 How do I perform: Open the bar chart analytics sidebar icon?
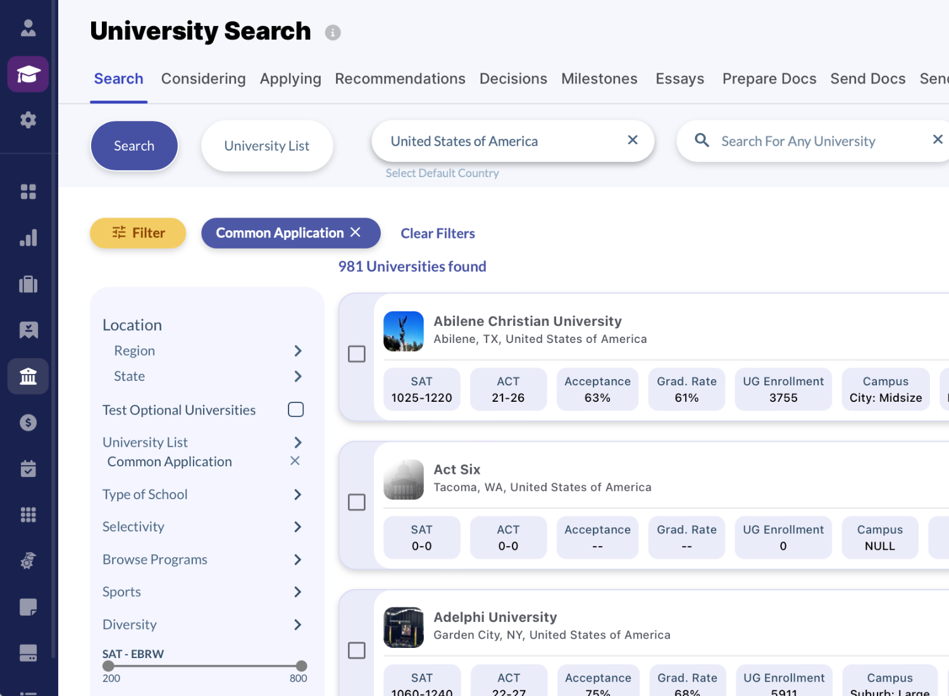[28, 238]
